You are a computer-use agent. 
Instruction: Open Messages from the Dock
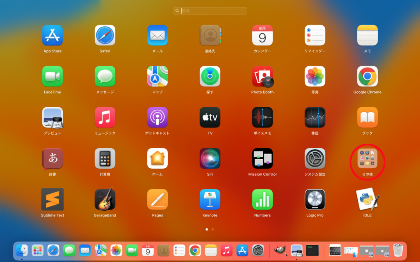(x=69, y=251)
